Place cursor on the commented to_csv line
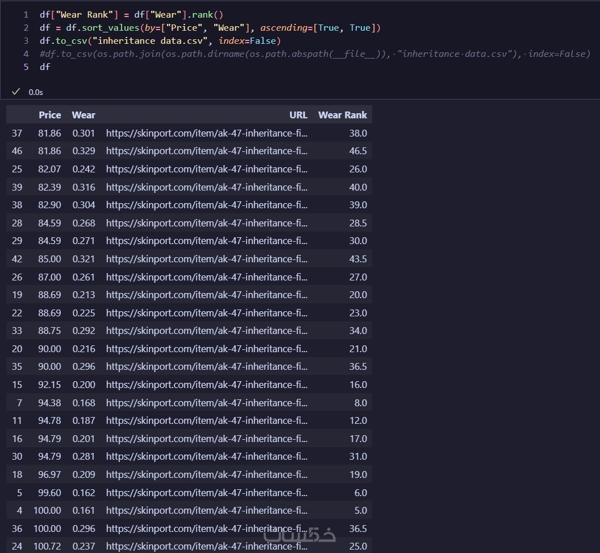This screenshot has height=553, width=600. click(315, 54)
